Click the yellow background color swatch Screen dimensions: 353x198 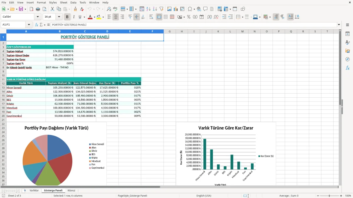(x=99, y=17)
